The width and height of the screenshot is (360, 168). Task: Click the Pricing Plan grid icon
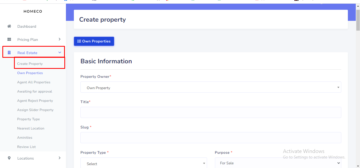coord(9,40)
